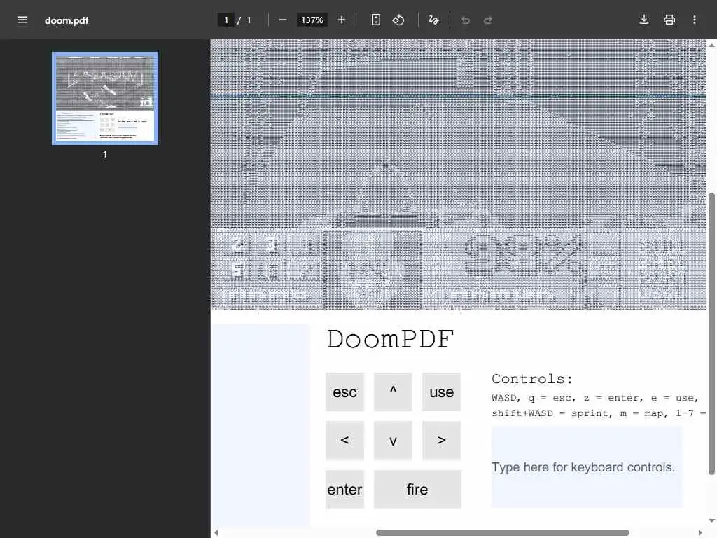Click the Controls: label text

(532, 379)
